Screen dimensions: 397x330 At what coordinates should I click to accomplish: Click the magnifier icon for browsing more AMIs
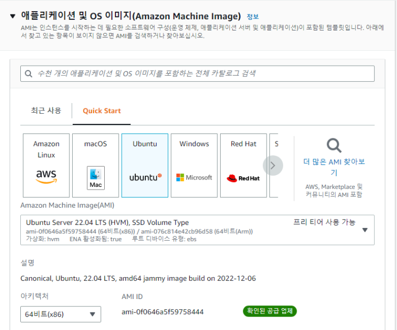pyautogui.click(x=334, y=146)
